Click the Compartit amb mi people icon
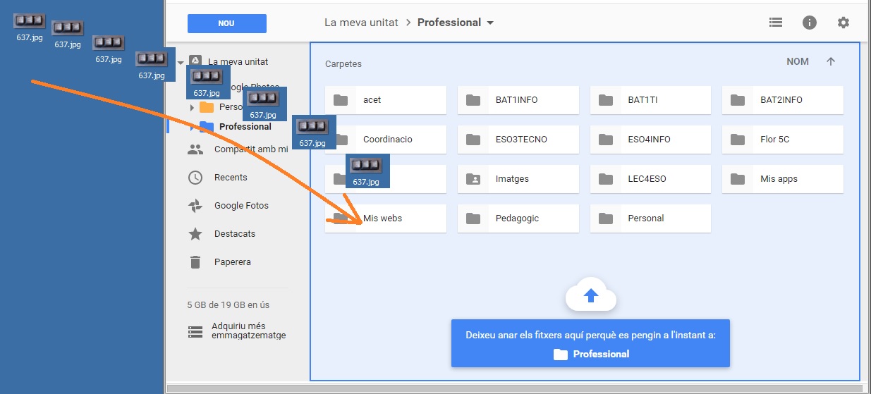The width and height of the screenshot is (871, 394). tap(195, 149)
